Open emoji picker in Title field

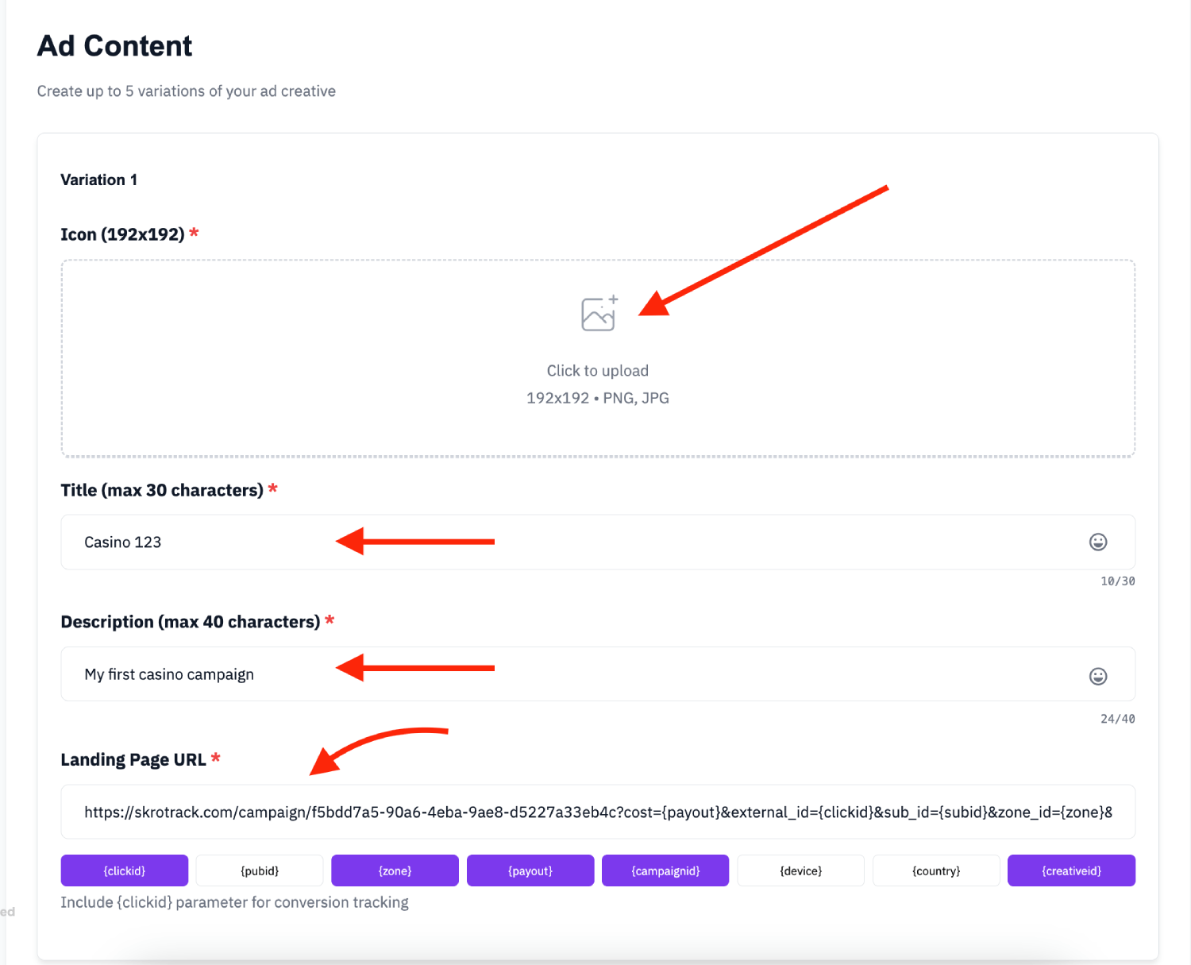(x=1098, y=542)
